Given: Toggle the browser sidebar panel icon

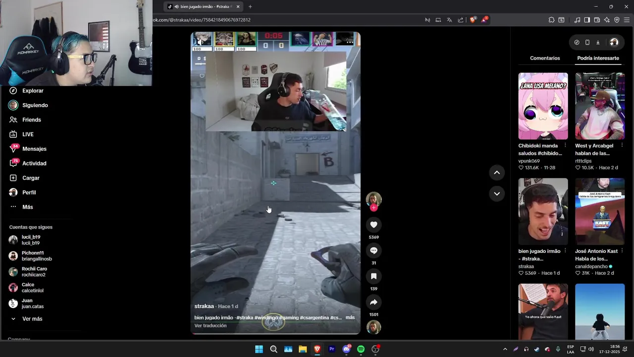Looking at the screenshot, I should click(x=587, y=20).
